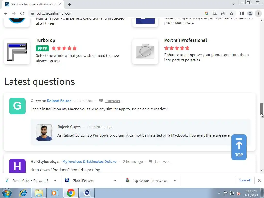Viewport: 264px width, 198px height.
Task: Open MyInvoices & Estimates Deluxe link
Action: click(x=89, y=162)
